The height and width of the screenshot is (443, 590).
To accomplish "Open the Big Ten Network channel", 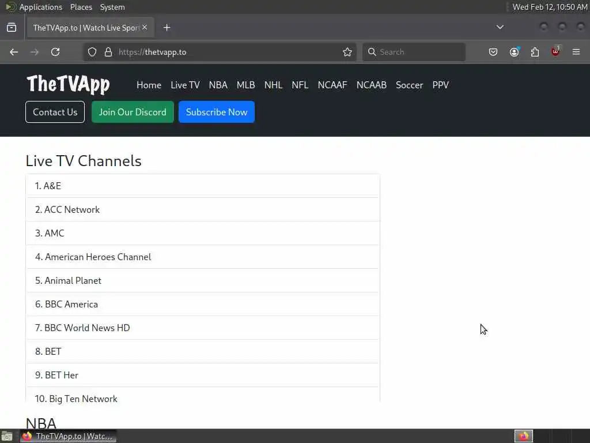I will point(203,396).
